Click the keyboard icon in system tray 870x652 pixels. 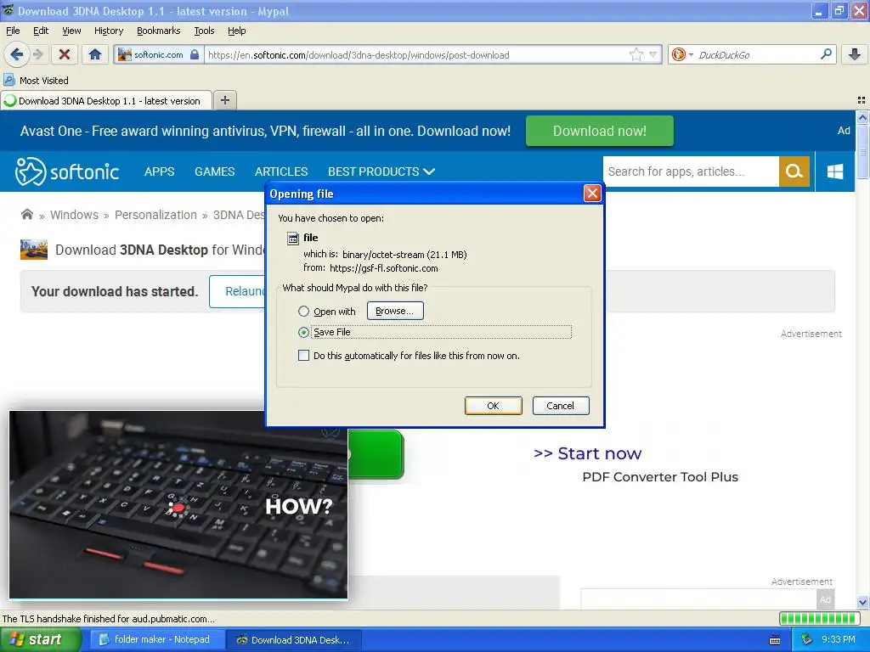(x=775, y=640)
